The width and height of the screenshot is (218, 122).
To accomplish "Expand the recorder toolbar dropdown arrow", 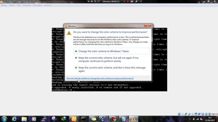I will tap(89, 1).
